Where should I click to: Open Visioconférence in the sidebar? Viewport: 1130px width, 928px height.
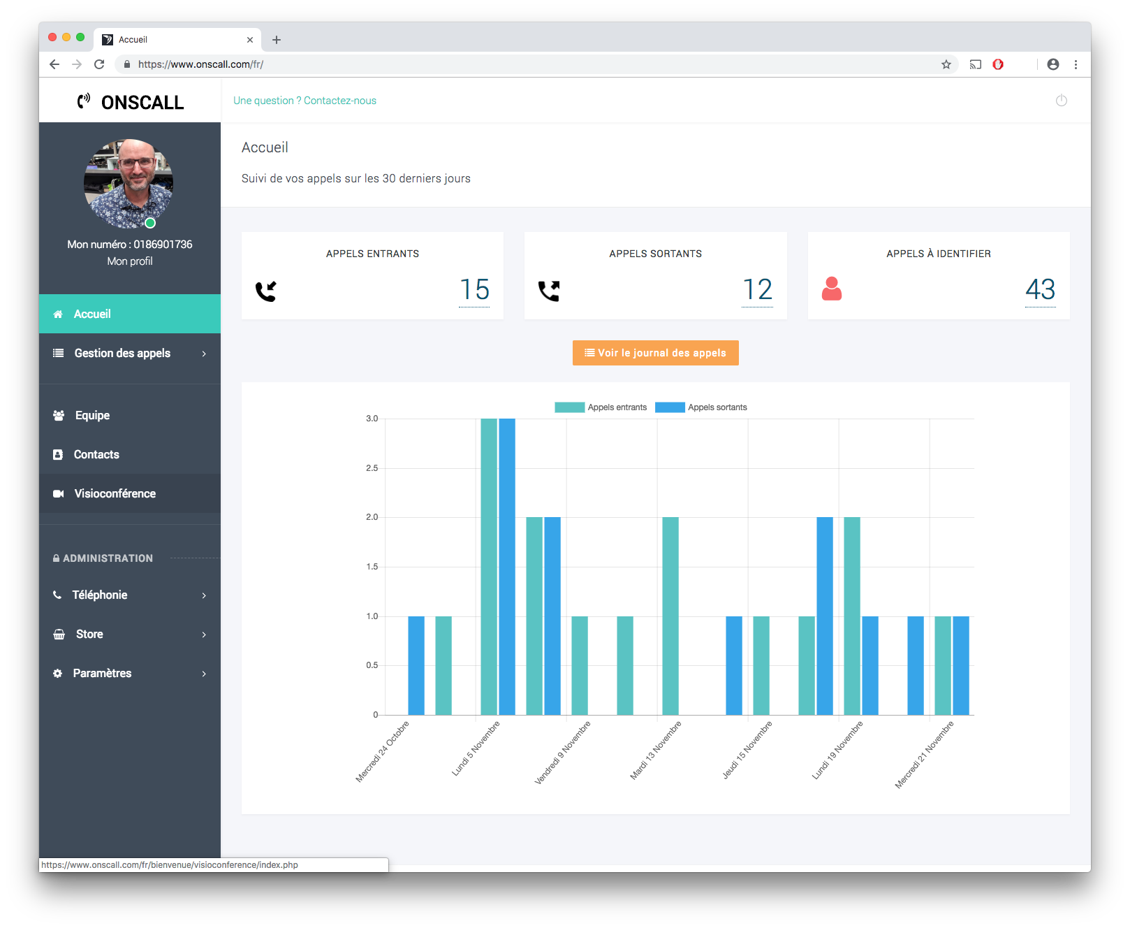(x=130, y=493)
